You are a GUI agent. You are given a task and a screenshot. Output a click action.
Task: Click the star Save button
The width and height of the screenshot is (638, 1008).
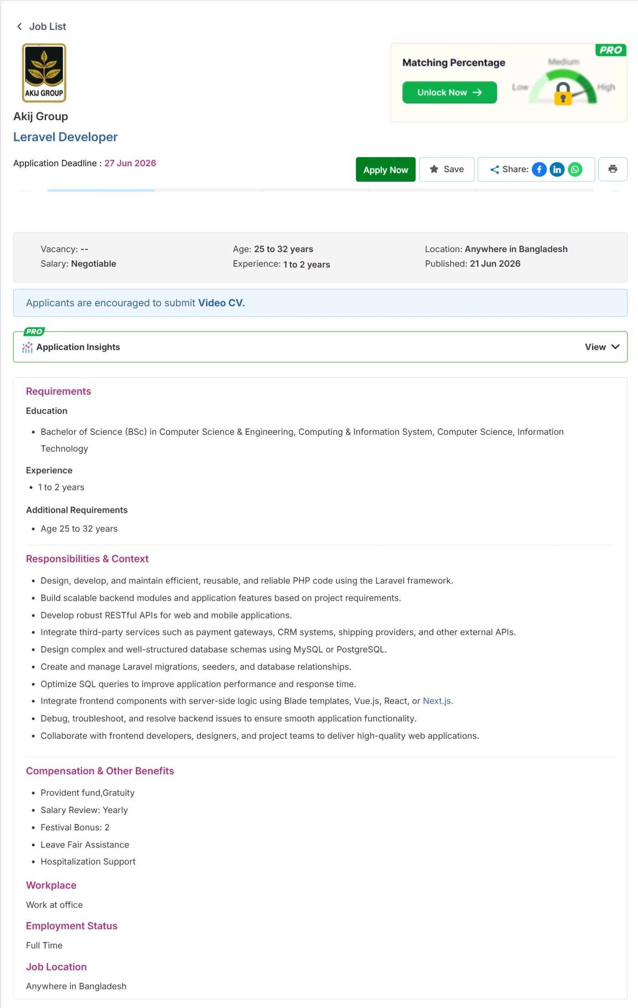coord(447,169)
